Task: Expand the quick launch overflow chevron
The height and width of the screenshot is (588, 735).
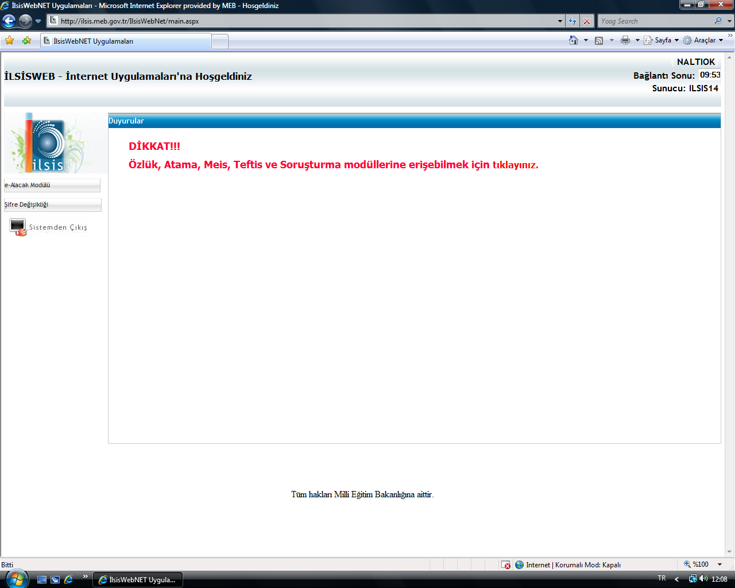Action: pyautogui.click(x=86, y=577)
